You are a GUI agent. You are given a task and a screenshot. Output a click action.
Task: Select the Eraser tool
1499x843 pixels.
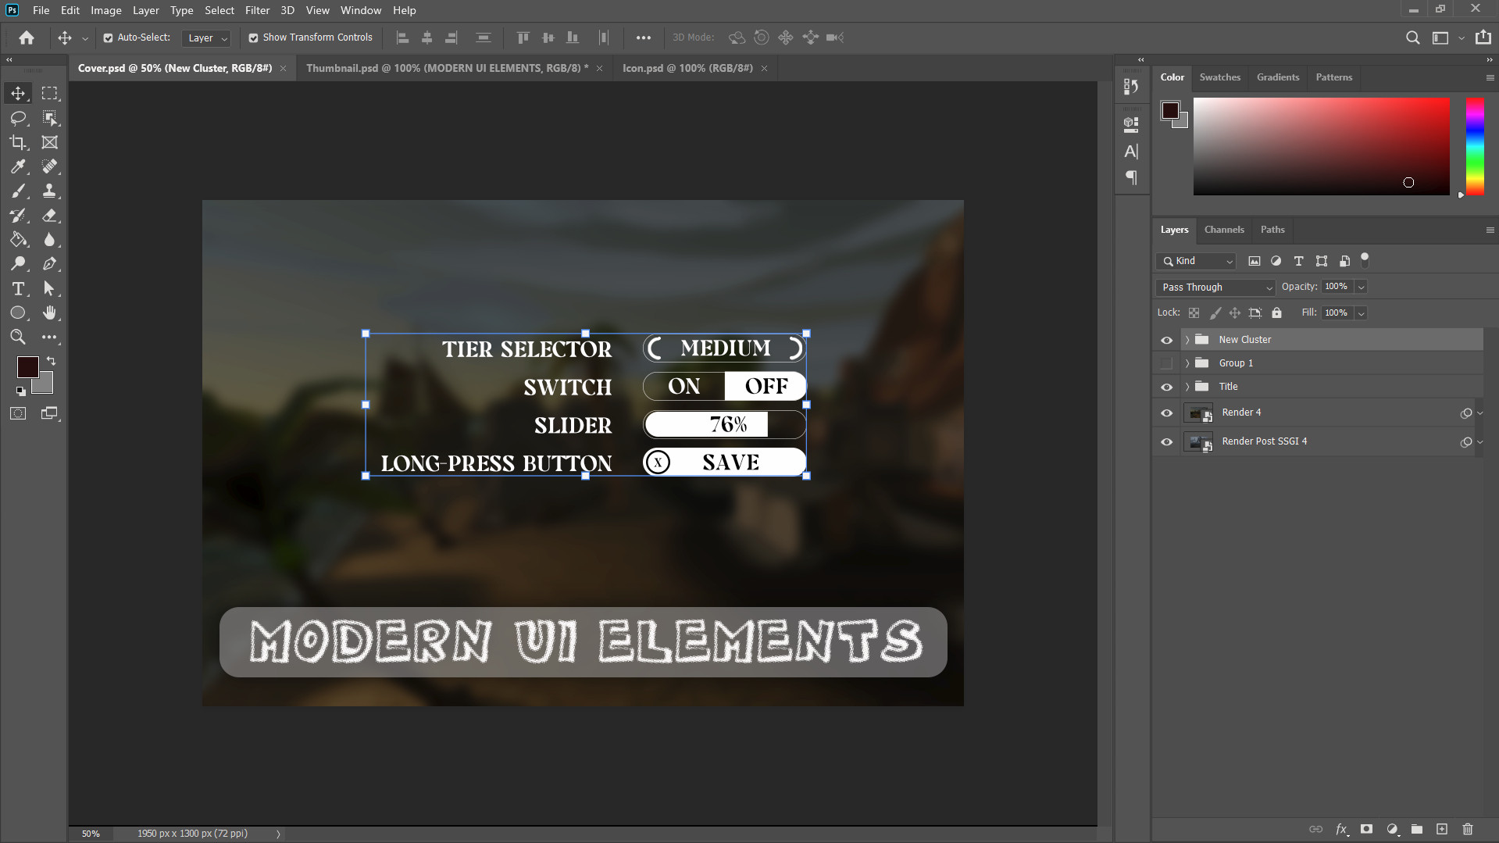50,216
